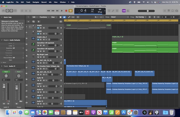Adjust the master volume slider in control bar

146,11
